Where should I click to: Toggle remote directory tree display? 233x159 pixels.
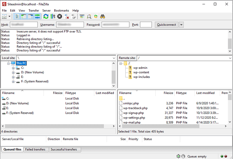pos(31,17)
